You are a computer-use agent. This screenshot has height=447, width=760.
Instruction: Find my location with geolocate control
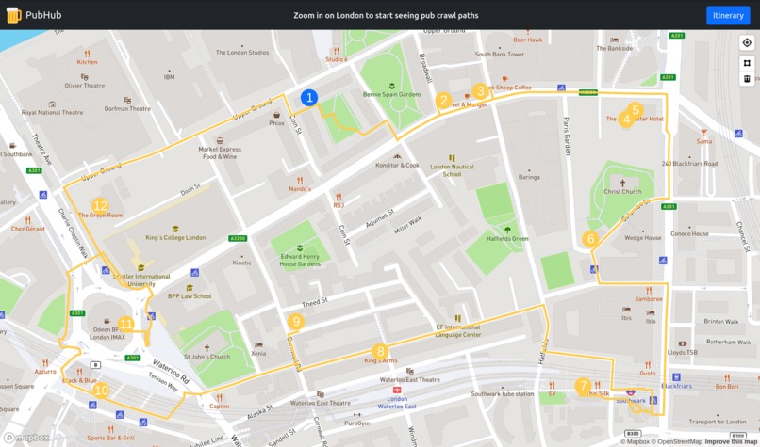[x=747, y=42]
